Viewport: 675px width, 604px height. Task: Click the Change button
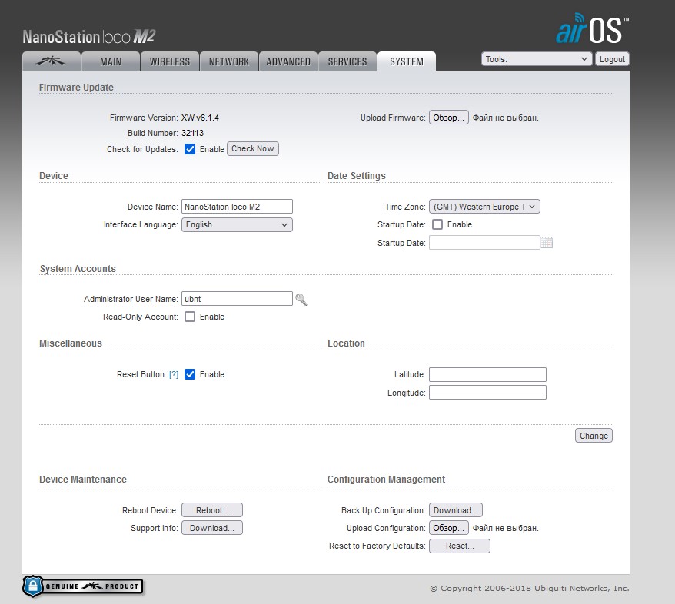[594, 436]
